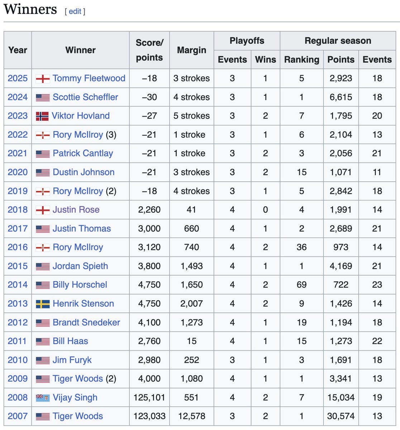The image size is (400, 430).
Task: Open Dustin Johnson's page
Action: (x=84, y=172)
